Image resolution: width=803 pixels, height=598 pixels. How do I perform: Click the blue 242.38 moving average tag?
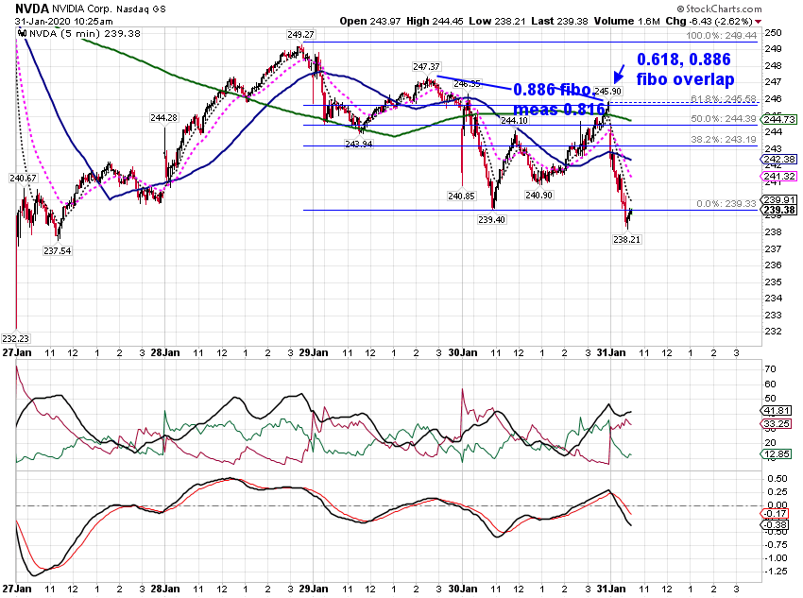[x=779, y=160]
